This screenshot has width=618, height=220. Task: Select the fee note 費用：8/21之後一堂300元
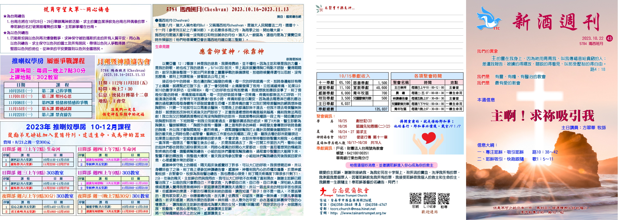(x=27, y=142)
